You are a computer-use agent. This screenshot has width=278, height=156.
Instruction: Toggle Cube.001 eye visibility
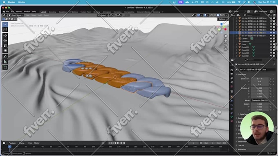tap(271, 47)
